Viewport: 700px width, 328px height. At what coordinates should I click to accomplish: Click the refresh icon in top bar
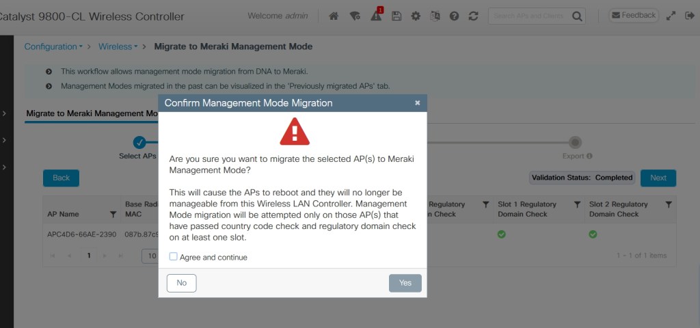pyautogui.click(x=473, y=16)
